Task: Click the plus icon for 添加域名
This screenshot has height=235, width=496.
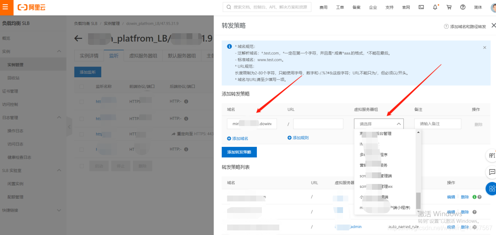Action: [229, 138]
